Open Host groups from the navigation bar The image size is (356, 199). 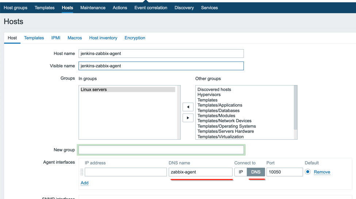pos(15,8)
